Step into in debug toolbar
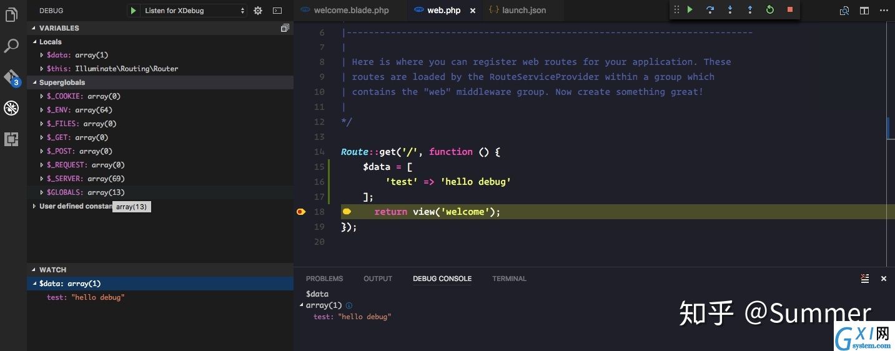895x351 pixels. click(x=730, y=9)
